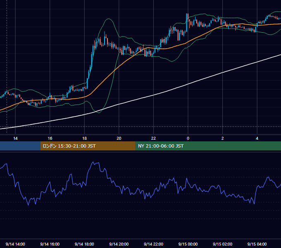The height and width of the screenshot is (248, 281).
Task: Click the 9/14 22:00 date label
Action: pos(153,244)
